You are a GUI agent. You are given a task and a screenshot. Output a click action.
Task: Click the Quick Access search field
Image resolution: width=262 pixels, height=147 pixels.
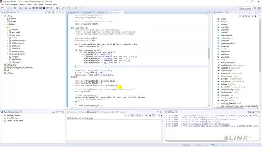[246, 8]
